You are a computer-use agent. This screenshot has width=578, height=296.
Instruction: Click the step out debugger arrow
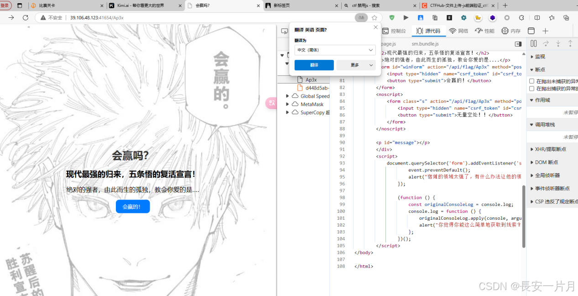coord(570,43)
